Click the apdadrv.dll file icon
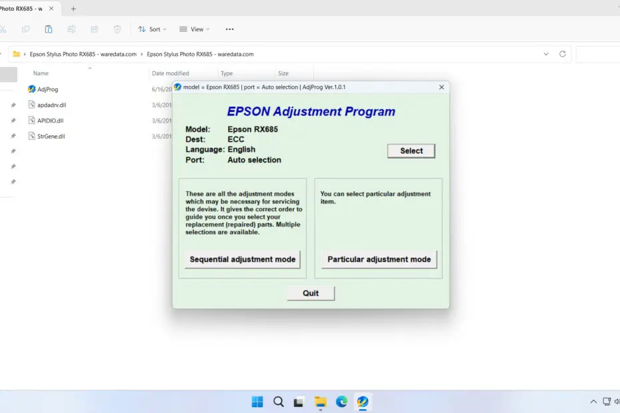Image resolution: width=620 pixels, height=413 pixels. (31, 105)
